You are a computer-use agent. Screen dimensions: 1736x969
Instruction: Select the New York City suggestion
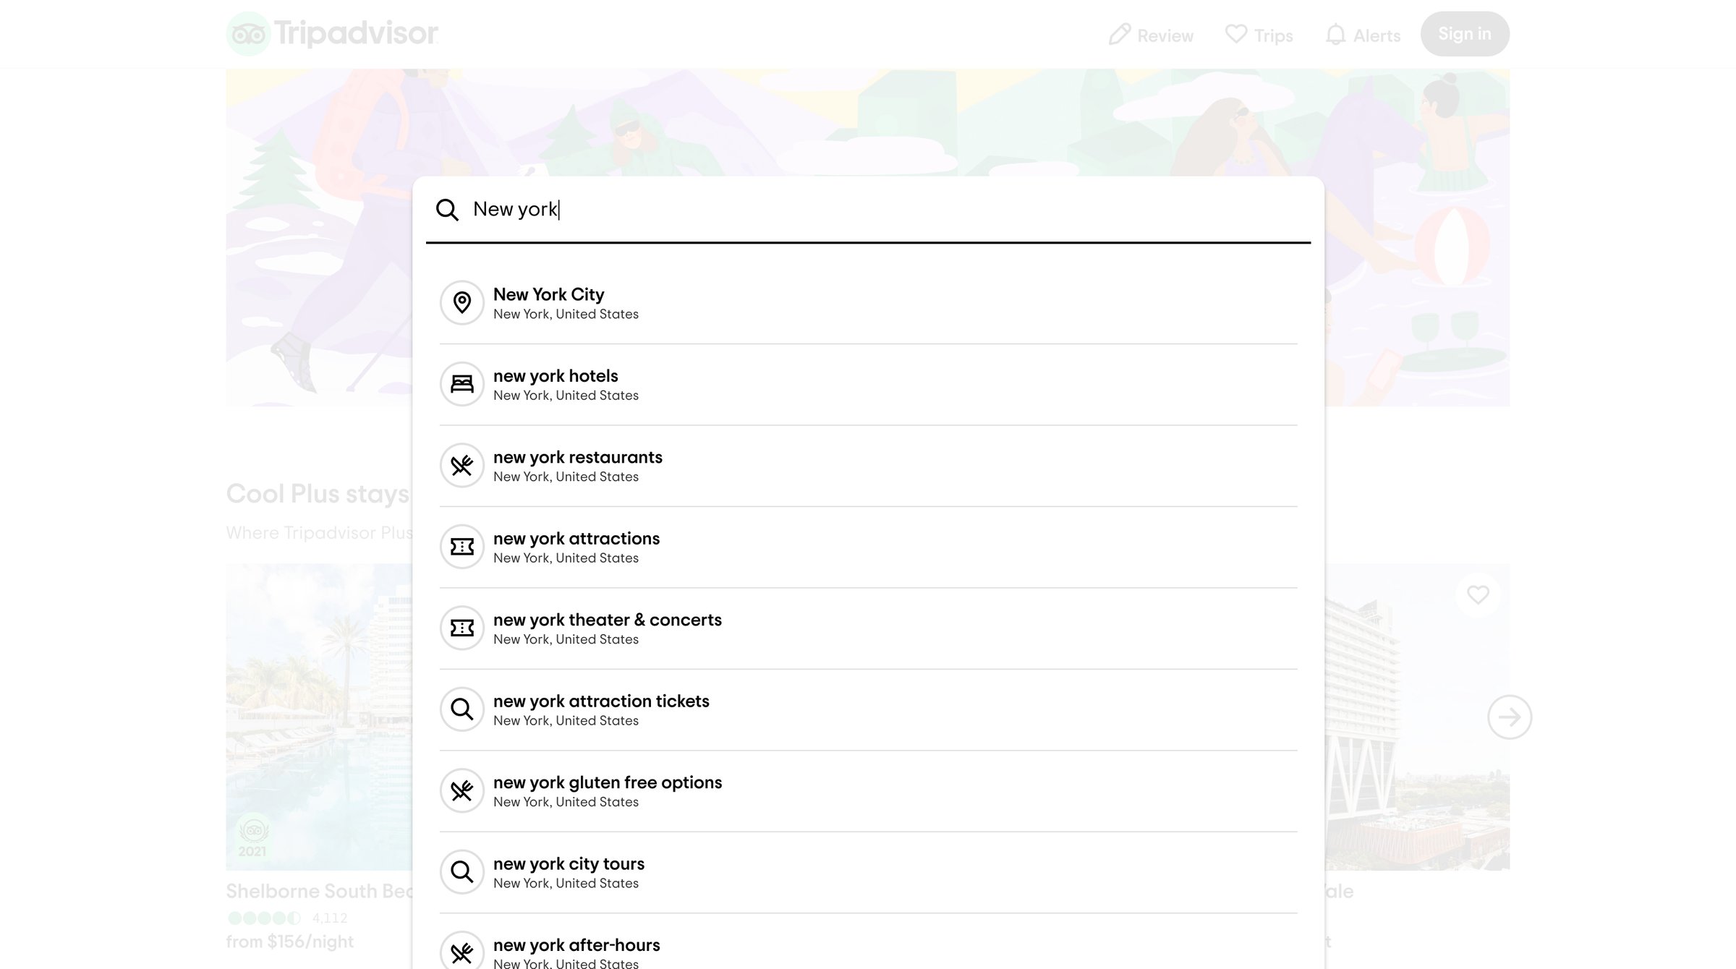click(x=868, y=303)
